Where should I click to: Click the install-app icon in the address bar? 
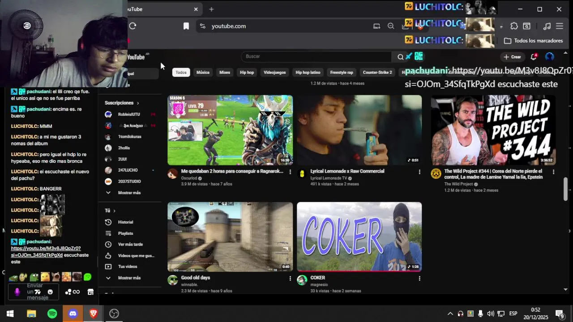coord(377,26)
